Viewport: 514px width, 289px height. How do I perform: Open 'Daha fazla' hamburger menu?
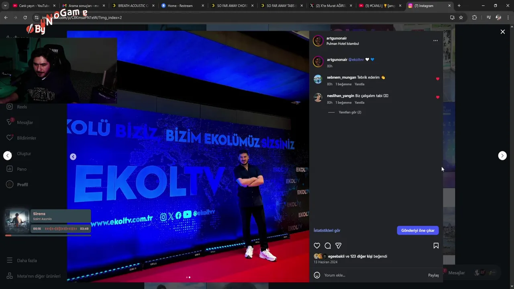[22, 261]
